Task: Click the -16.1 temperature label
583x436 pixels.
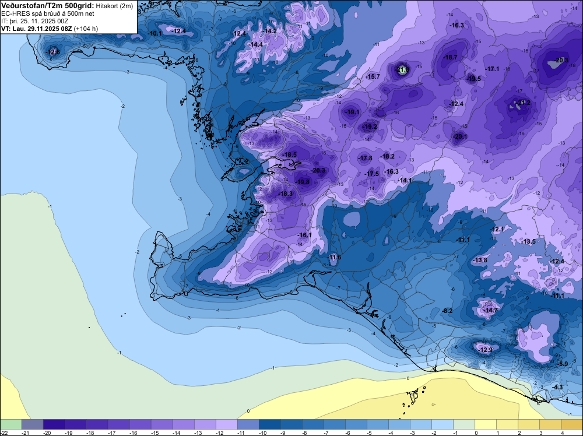Action: (304, 235)
